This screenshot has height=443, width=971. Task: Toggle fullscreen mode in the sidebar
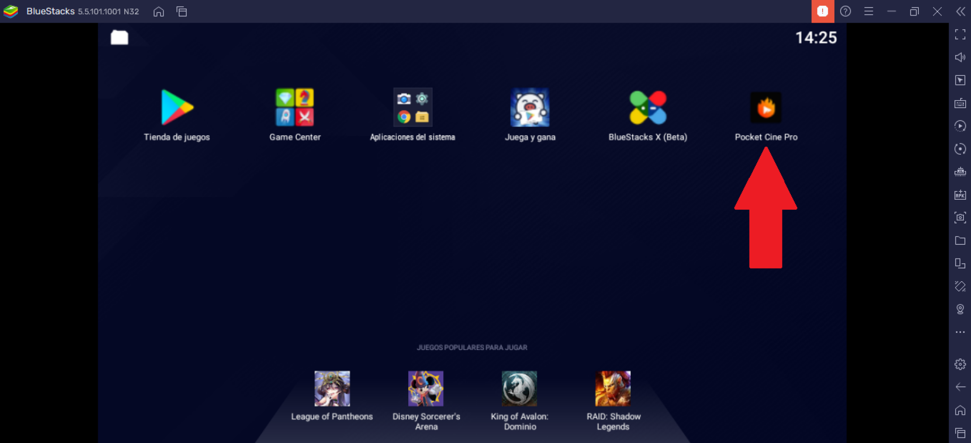(960, 34)
